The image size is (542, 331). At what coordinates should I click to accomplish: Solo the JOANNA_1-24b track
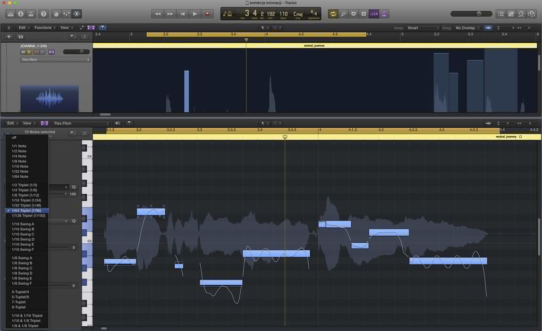[x=29, y=52]
